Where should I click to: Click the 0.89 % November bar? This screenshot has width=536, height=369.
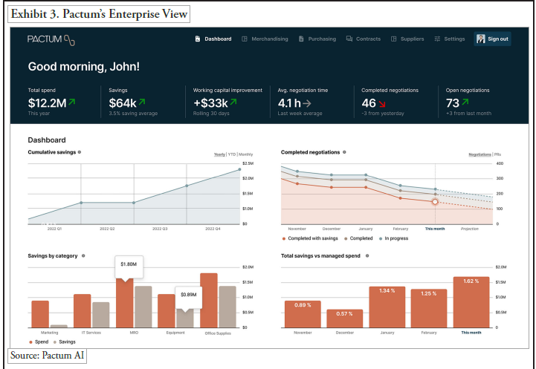click(x=303, y=314)
